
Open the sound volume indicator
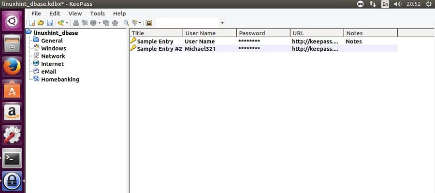click(398, 4)
